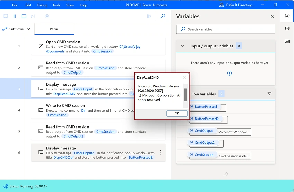Stop the running flow
The width and height of the screenshot is (294, 192).
click(24, 16)
